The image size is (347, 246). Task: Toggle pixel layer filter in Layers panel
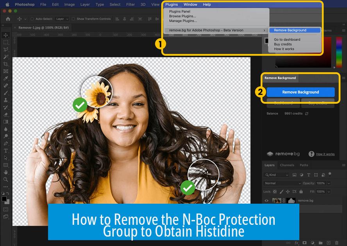294,175
